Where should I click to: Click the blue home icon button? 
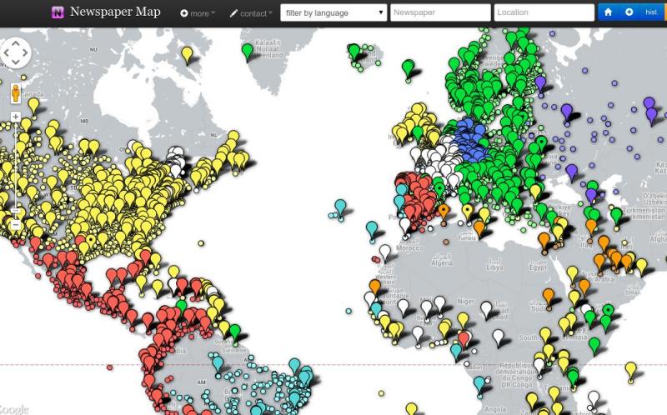click(x=609, y=12)
